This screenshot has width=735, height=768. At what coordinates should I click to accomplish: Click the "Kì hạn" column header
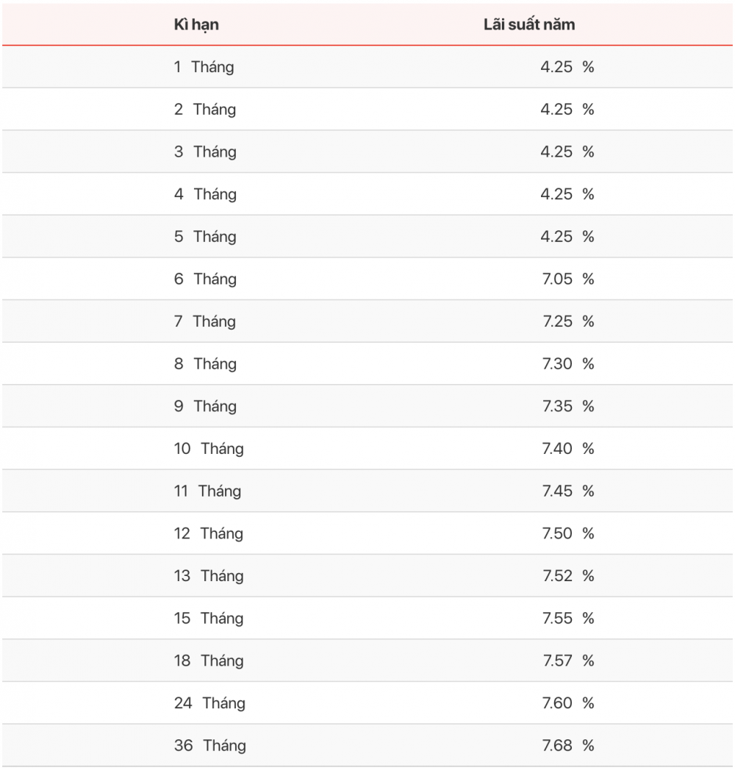click(196, 25)
